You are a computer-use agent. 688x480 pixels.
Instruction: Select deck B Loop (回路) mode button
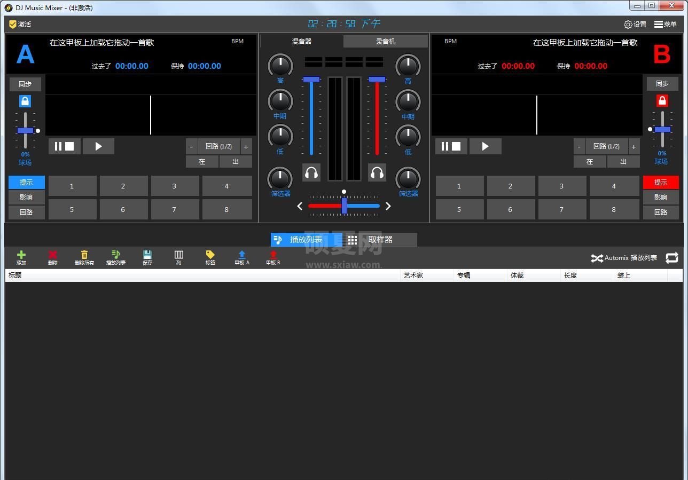pyautogui.click(x=661, y=212)
